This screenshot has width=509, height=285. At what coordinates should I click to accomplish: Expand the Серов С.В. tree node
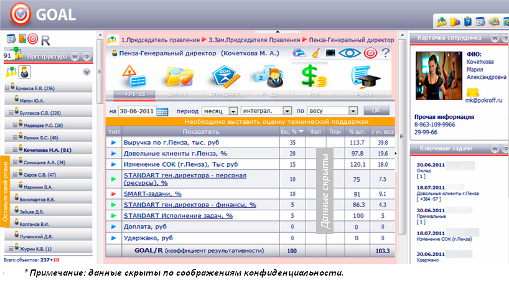pyautogui.click(x=15, y=174)
